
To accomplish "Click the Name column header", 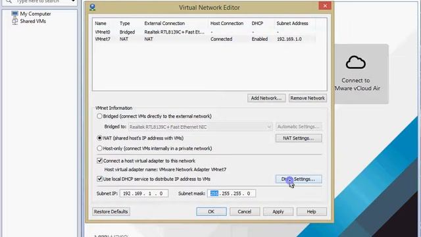I will click(x=101, y=24).
